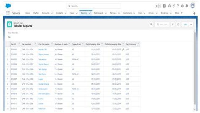The width and height of the screenshot is (200, 113).
Task: Click the Tabular Reports title
Action: pos(23,26)
